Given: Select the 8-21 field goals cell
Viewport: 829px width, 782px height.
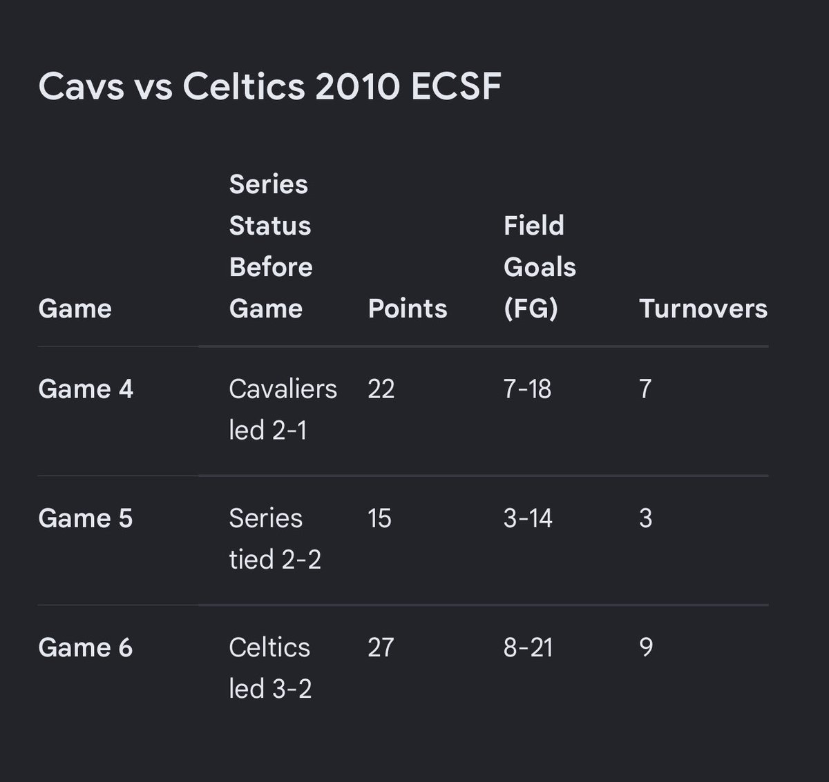Looking at the screenshot, I should point(528,647).
